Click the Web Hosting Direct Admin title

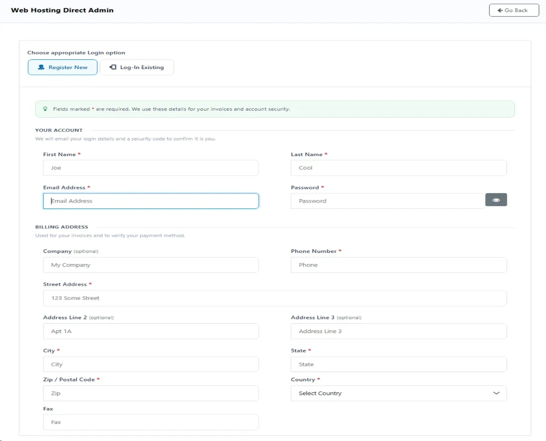[62, 10]
